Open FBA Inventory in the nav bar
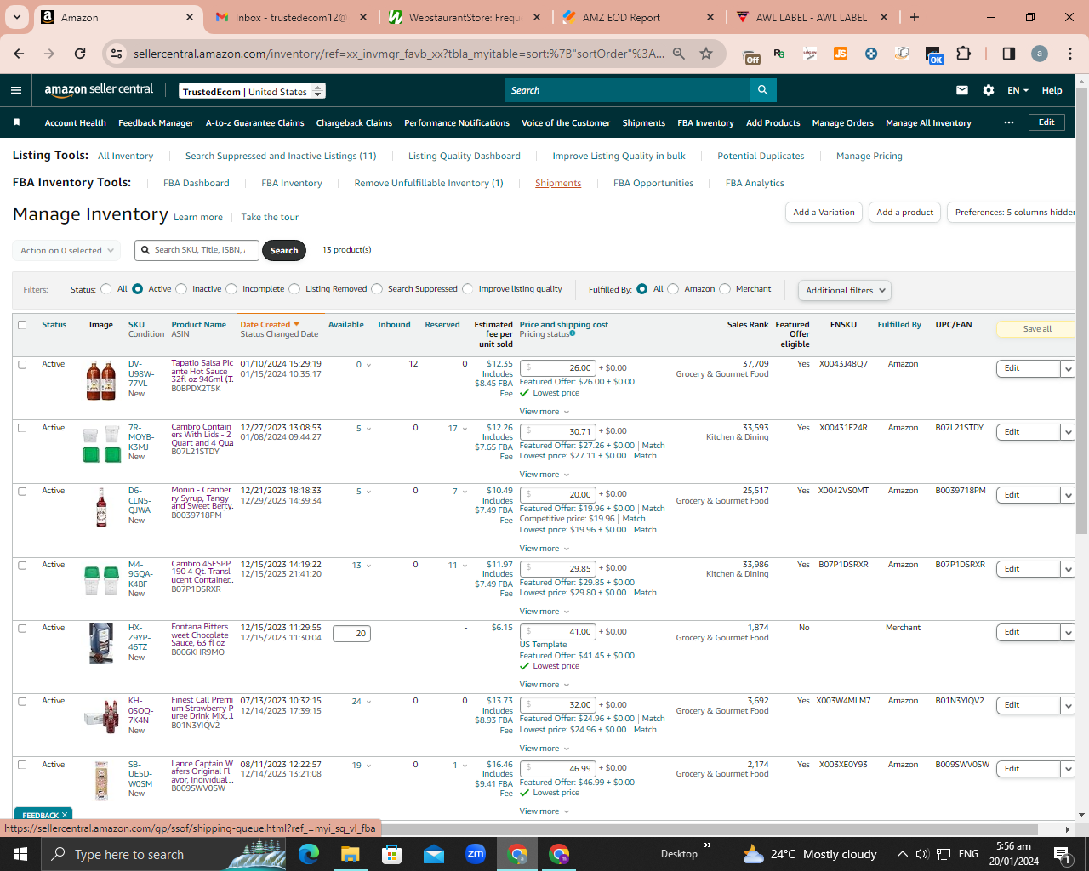The image size is (1089, 871). pyautogui.click(x=705, y=123)
